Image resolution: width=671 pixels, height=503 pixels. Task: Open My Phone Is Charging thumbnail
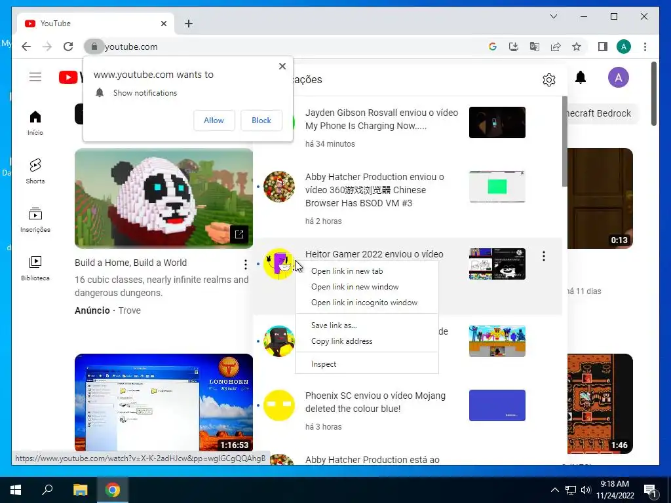(x=497, y=122)
